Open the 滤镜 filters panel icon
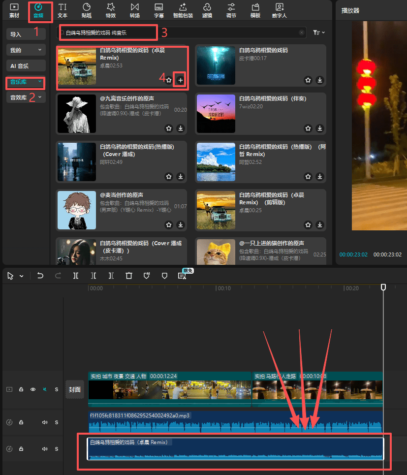The width and height of the screenshot is (407, 475). point(207,10)
